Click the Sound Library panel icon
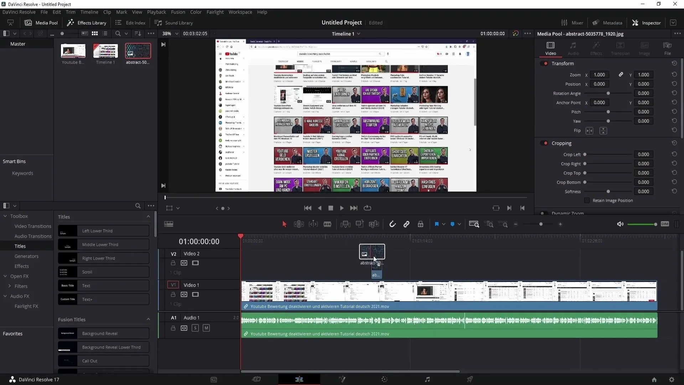Viewport: 684px width, 385px height. (x=158, y=22)
